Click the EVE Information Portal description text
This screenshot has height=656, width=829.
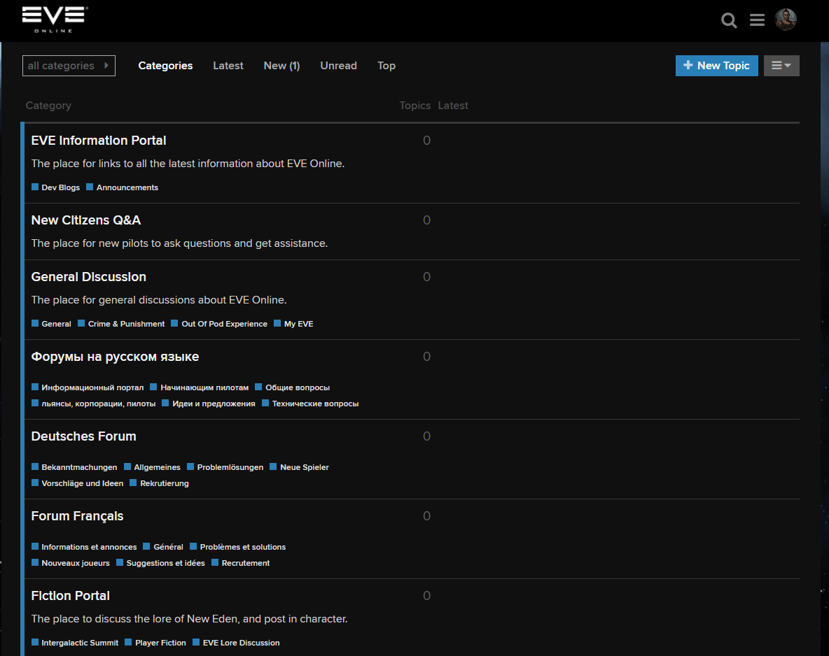click(188, 164)
